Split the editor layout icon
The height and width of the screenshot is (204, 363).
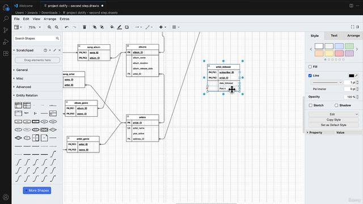click(x=351, y=6)
